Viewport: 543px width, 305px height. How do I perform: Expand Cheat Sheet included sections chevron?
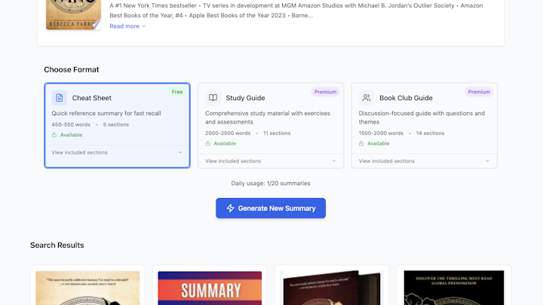(180, 152)
